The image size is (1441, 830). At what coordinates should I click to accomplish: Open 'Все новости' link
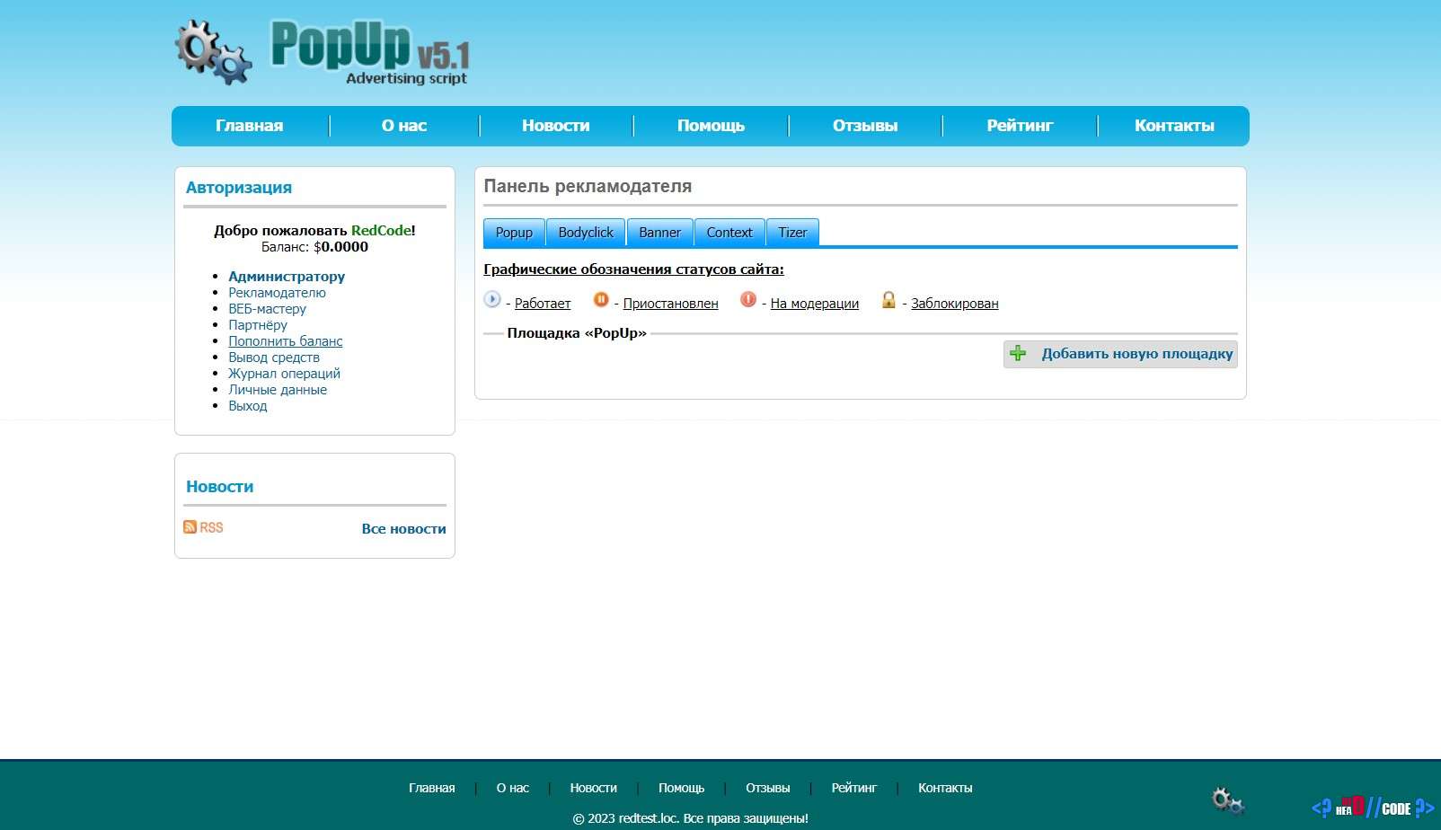point(403,529)
